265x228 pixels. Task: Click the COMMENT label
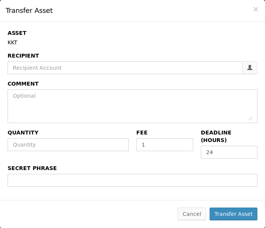tap(23, 84)
